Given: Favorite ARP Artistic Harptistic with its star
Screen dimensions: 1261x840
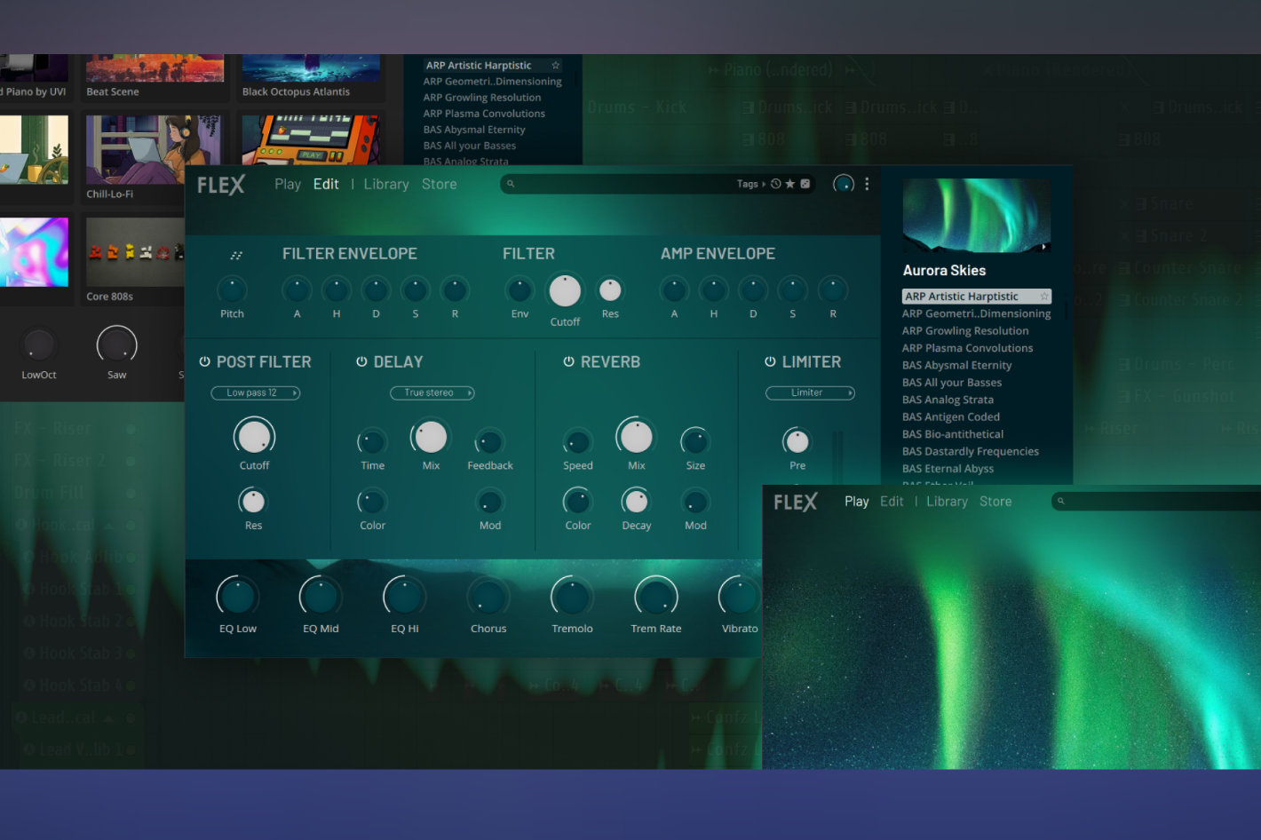Looking at the screenshot, I should [1044, 297].
